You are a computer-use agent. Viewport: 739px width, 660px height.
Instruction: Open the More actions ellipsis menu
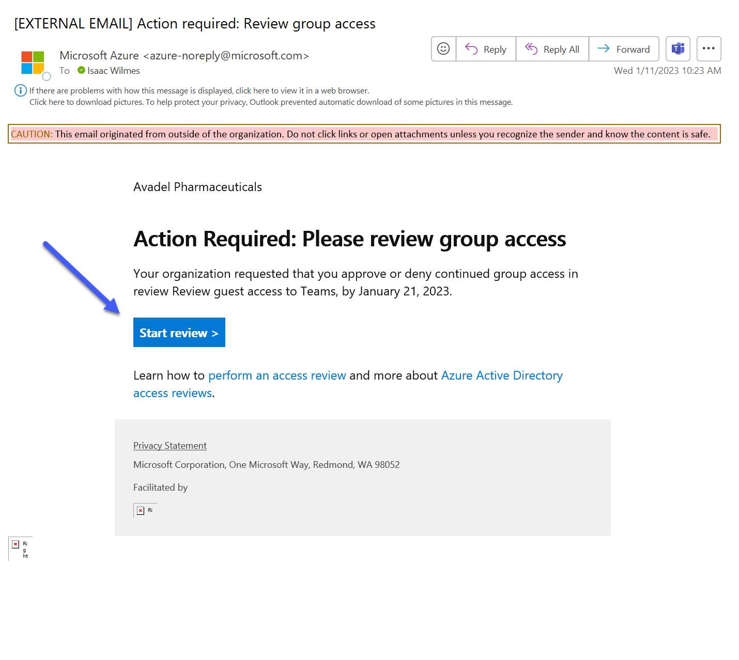[709, 49]
